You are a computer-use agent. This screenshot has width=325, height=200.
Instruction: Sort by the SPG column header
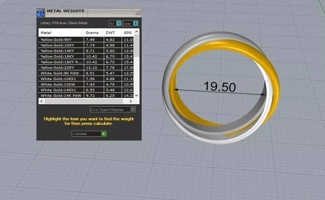[x=128, y=33]
